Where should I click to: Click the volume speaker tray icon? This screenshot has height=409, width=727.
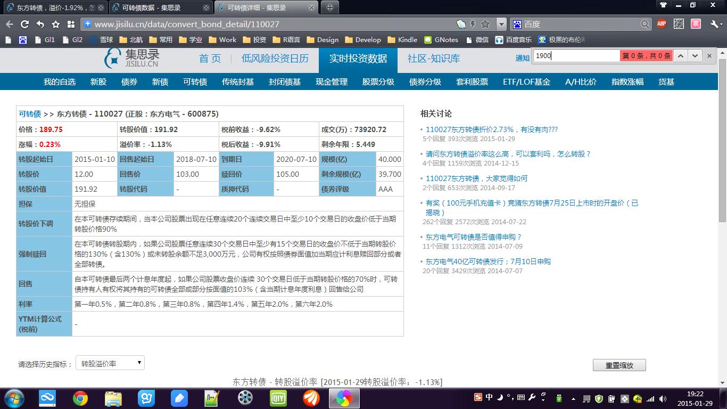663,399
